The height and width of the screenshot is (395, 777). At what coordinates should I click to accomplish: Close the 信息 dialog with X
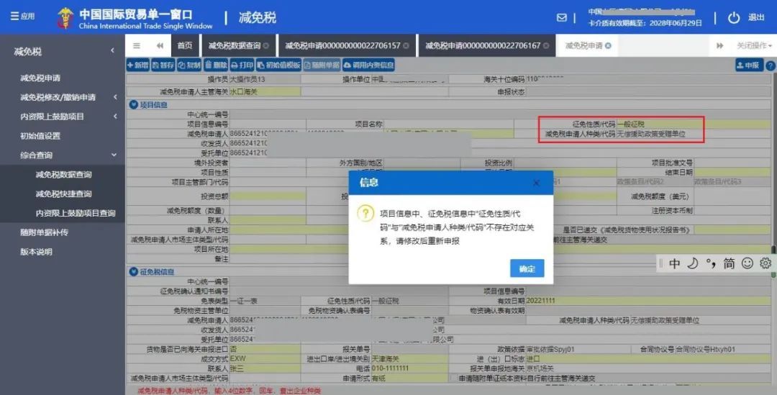point(536,183)
